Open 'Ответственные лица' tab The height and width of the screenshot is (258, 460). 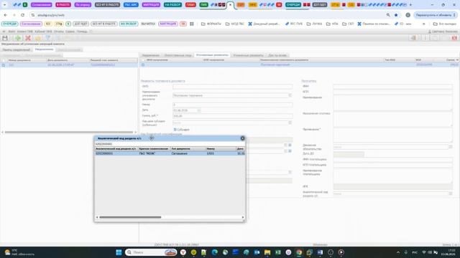click(x=178, y=55)
